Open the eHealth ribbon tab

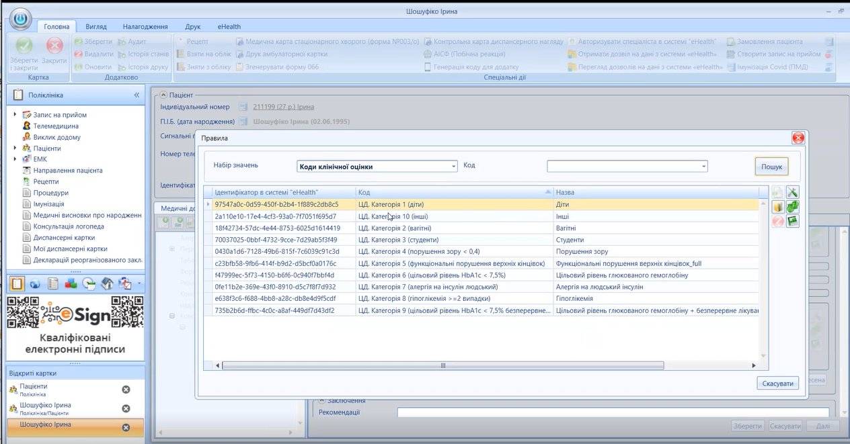(229, 26)
